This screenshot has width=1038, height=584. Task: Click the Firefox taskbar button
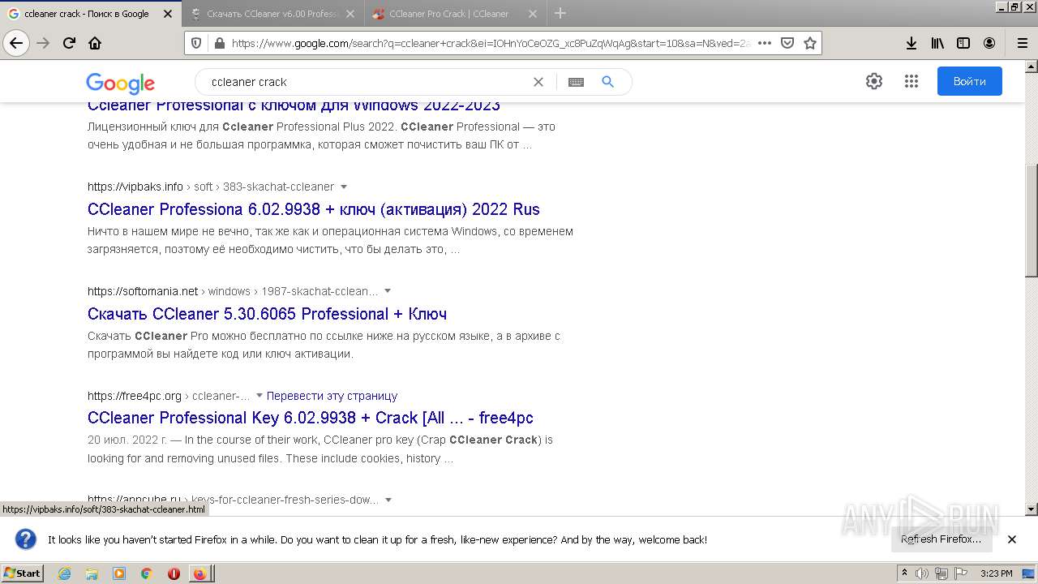tap(199, 573)
